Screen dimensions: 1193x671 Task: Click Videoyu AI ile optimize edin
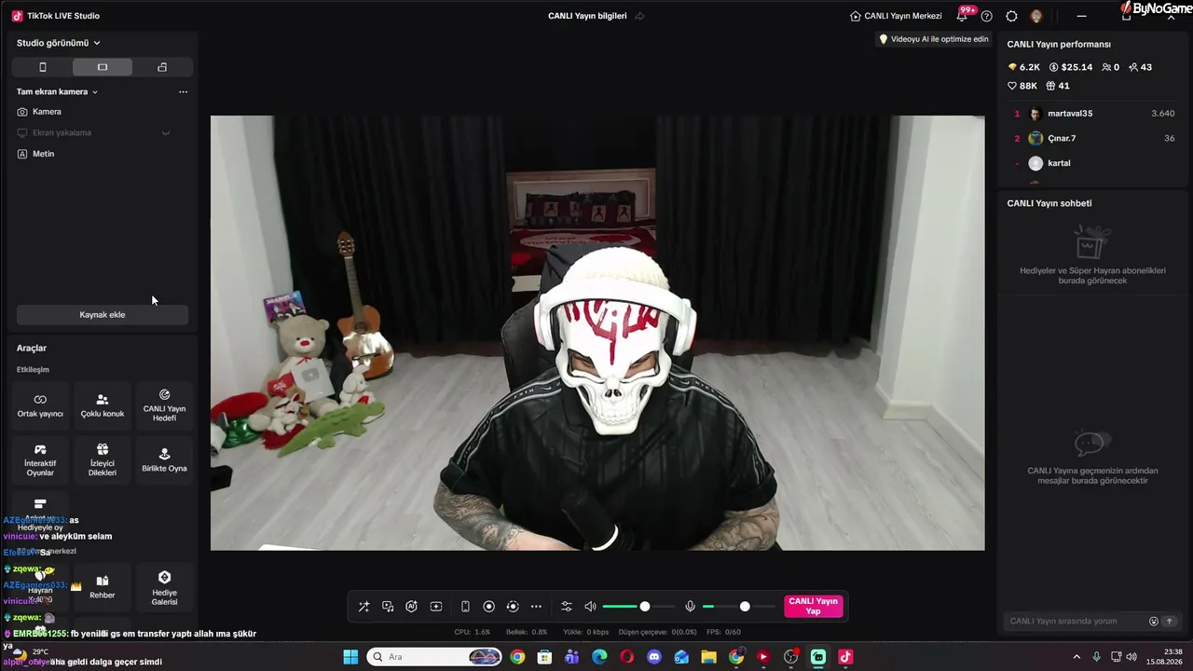coord(933,39)
